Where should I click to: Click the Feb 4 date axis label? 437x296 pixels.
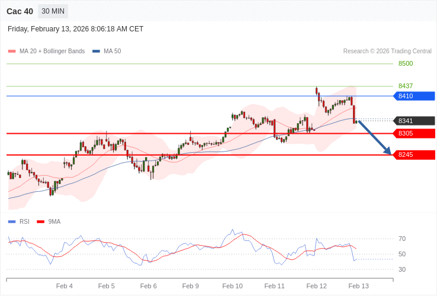pos(65,286)
